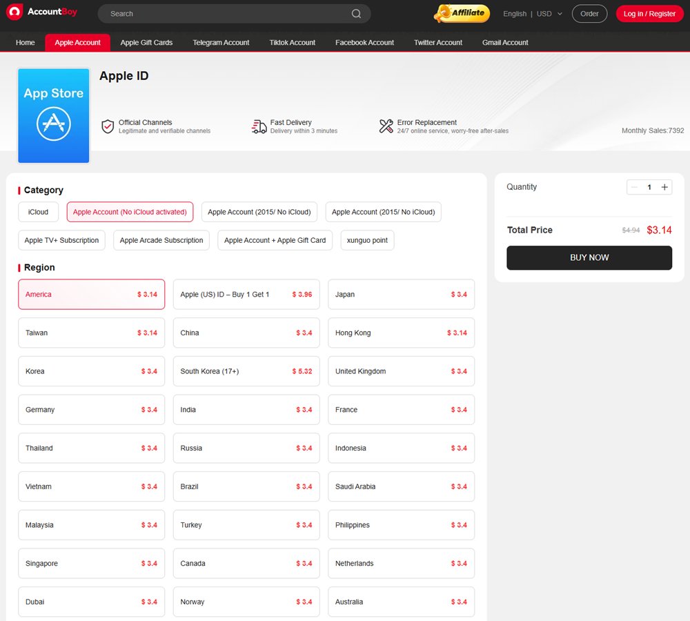Select the America region option
Image resolution: width=690 pixels, height=621 pixels.
[x=92, y=295]
